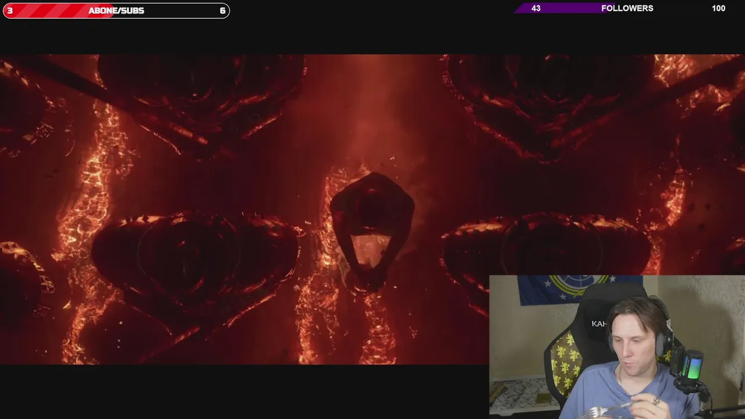Click the "ABONE/SUBS" label text

click(x=116, y=10)
